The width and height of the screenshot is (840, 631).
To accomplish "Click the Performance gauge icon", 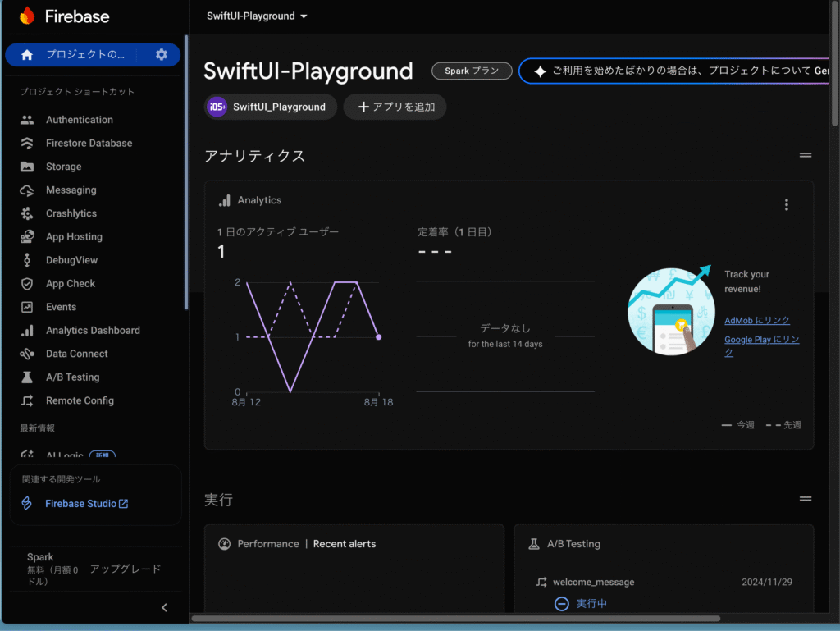I will [x=225, y=544].
